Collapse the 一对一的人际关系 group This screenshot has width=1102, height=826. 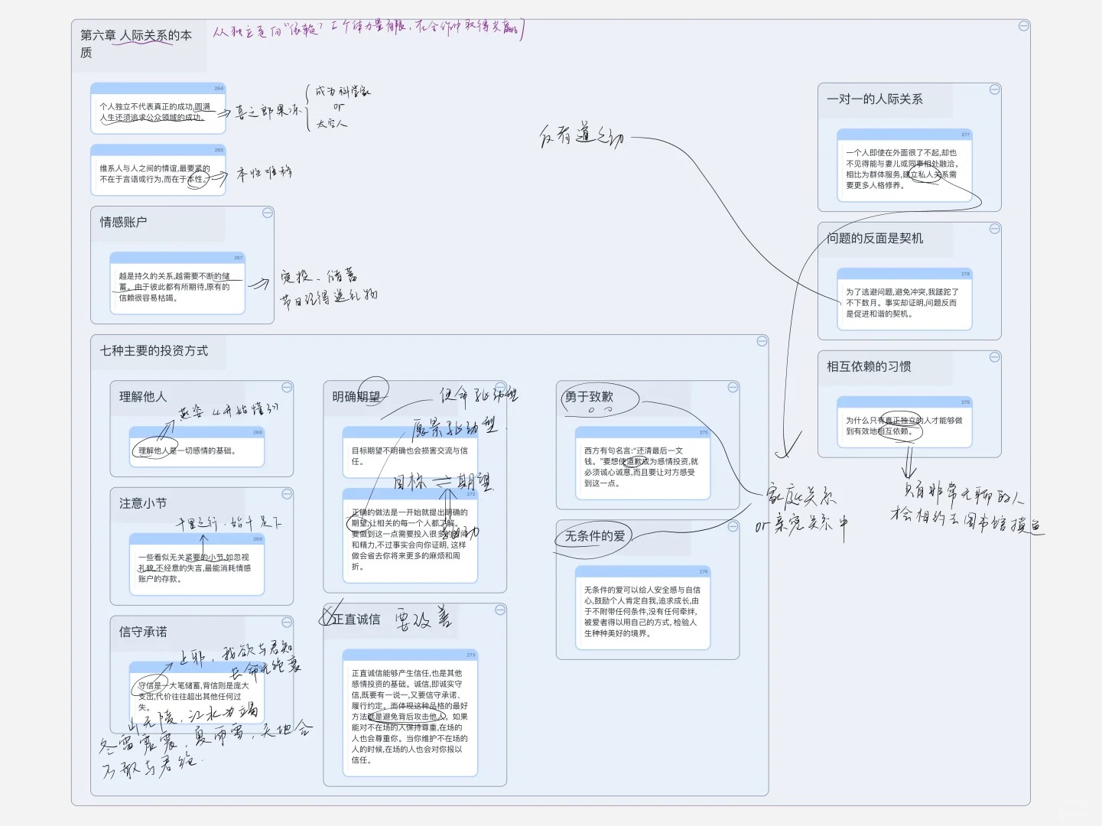pyautogui.click(x=994, y=89)
